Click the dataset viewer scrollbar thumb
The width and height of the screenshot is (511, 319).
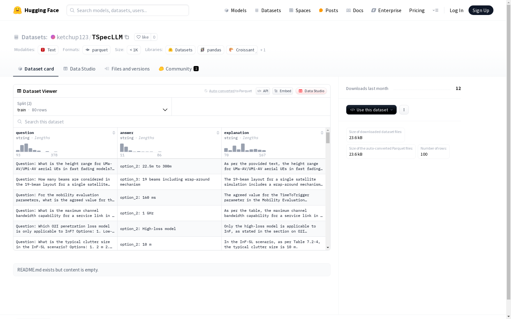coord(328,138)
